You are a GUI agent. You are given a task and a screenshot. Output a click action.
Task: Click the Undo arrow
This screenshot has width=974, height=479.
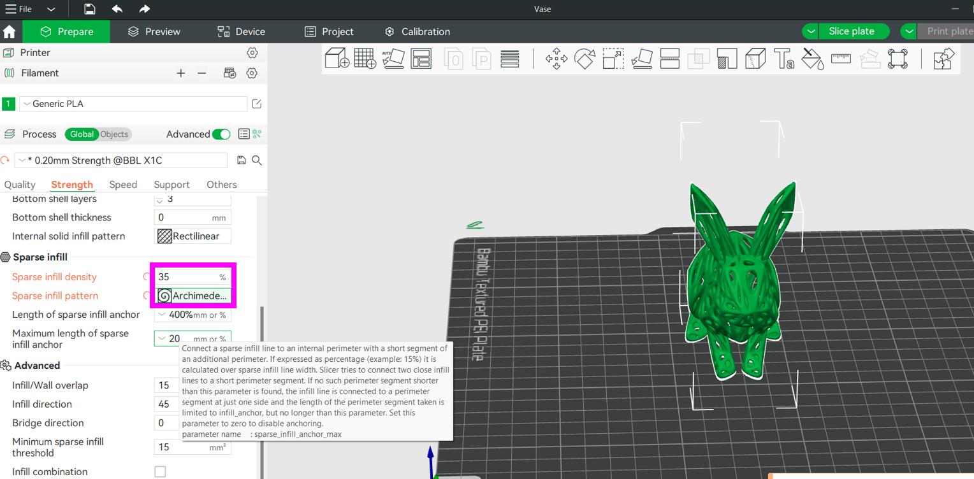[x=117, y=9]
